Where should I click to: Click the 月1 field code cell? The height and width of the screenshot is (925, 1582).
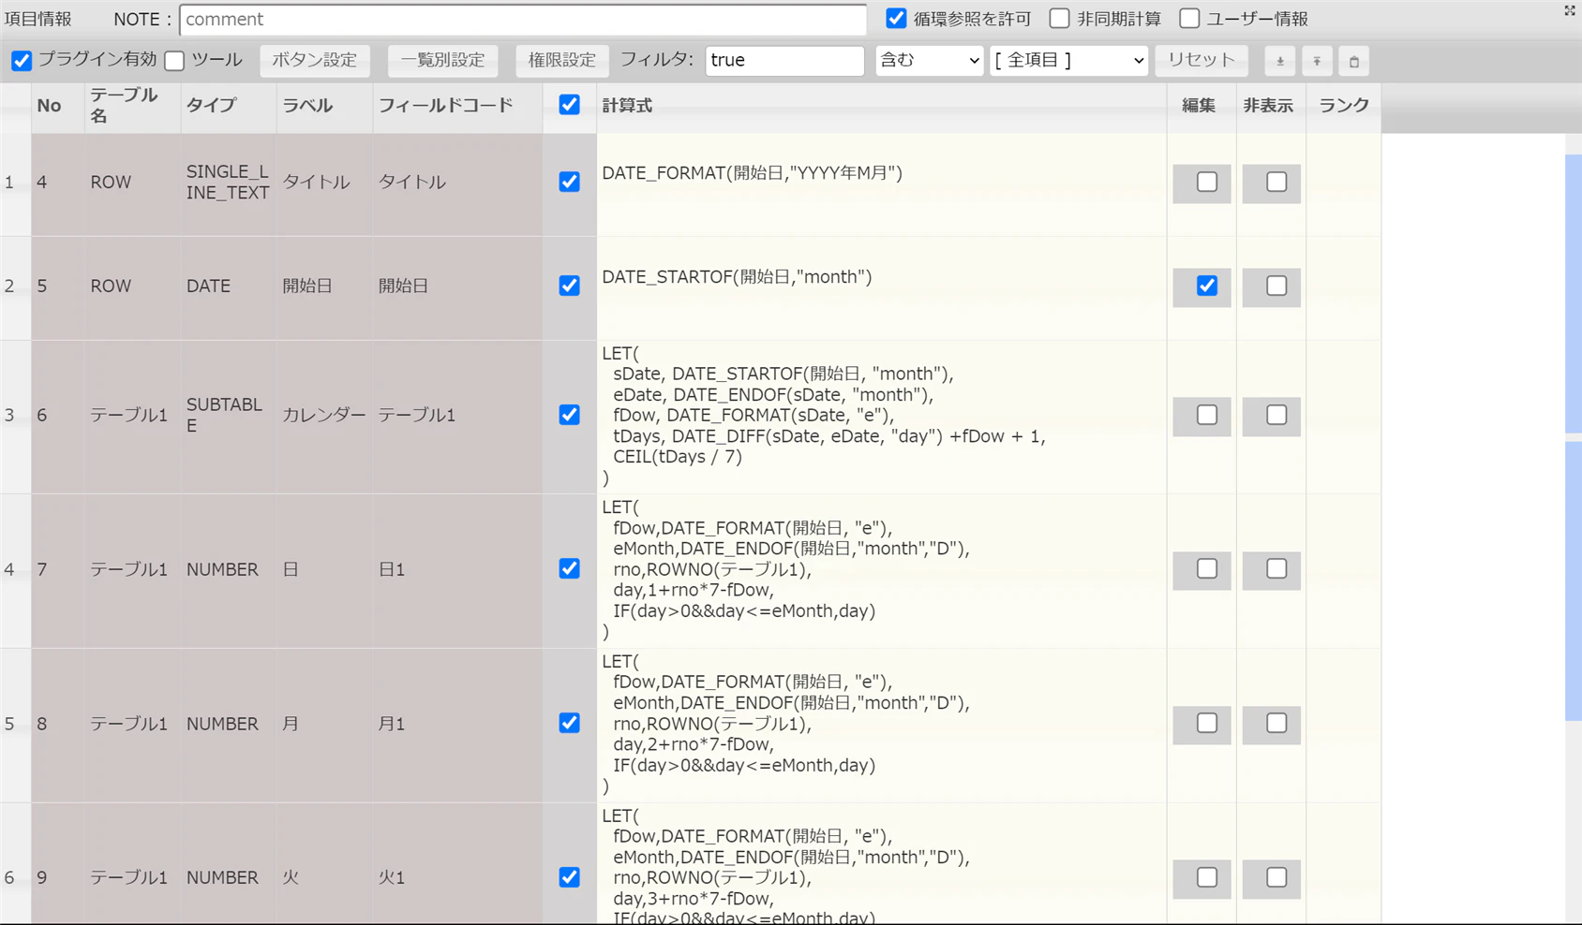pos(457,725)
